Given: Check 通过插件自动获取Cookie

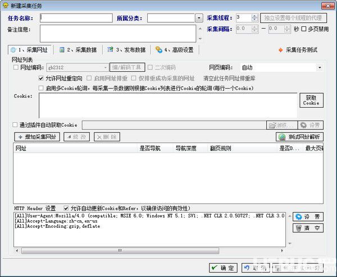Looking at the screenshot, I should (x=15, y=125).
